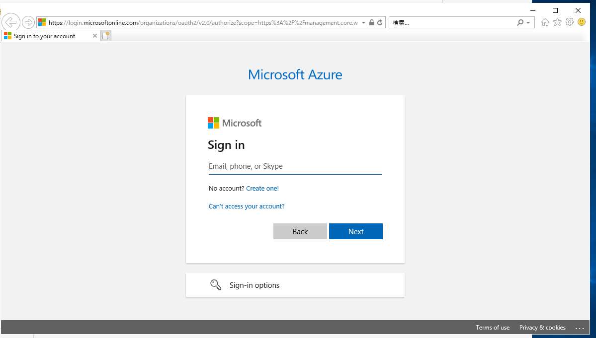Open Sign-in options
Viewport: 596px width, 338px height.
click(x=295, y=285)
